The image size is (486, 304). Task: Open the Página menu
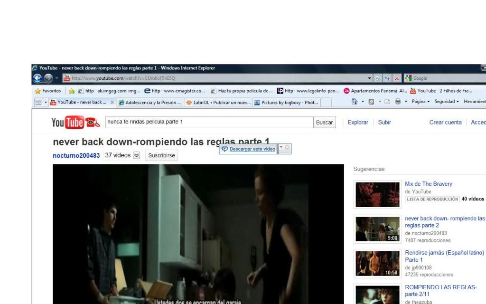(421, 102)
